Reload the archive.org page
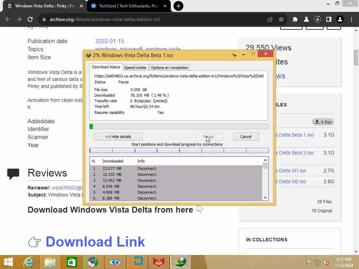Image resolution: width=359 pixels, height=269 pixels. click(30, 20)
